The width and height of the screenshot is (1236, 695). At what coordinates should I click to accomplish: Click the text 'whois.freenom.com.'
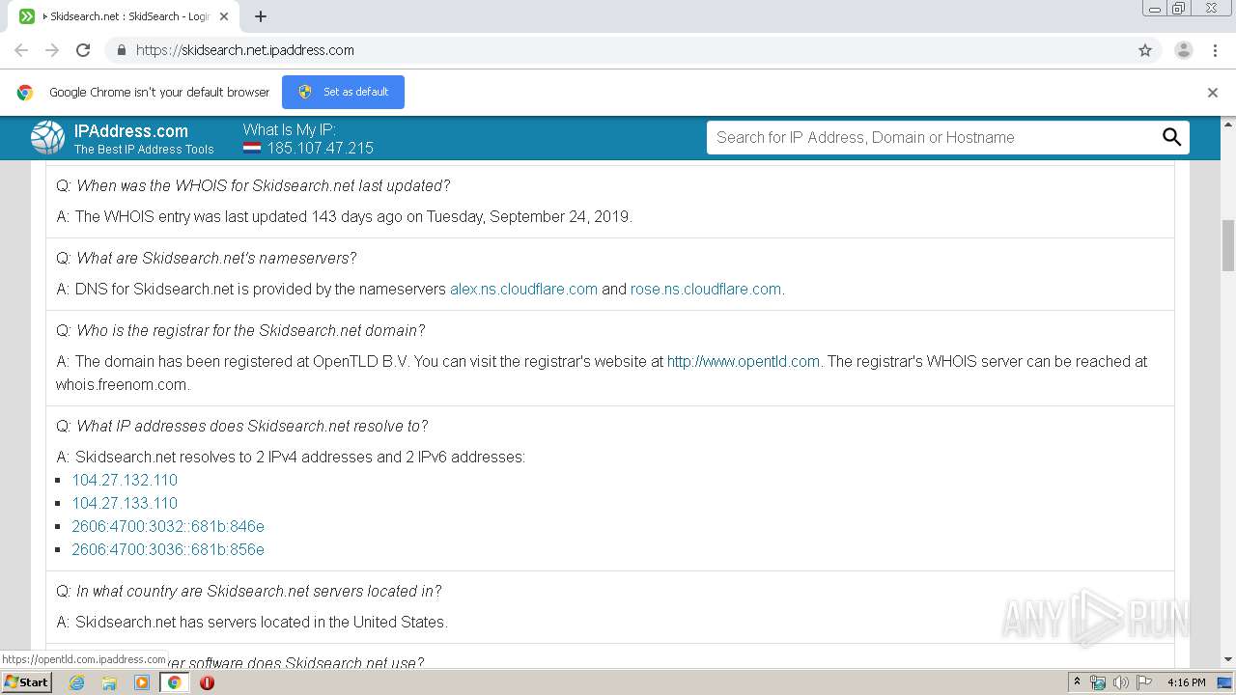point(123,384)
